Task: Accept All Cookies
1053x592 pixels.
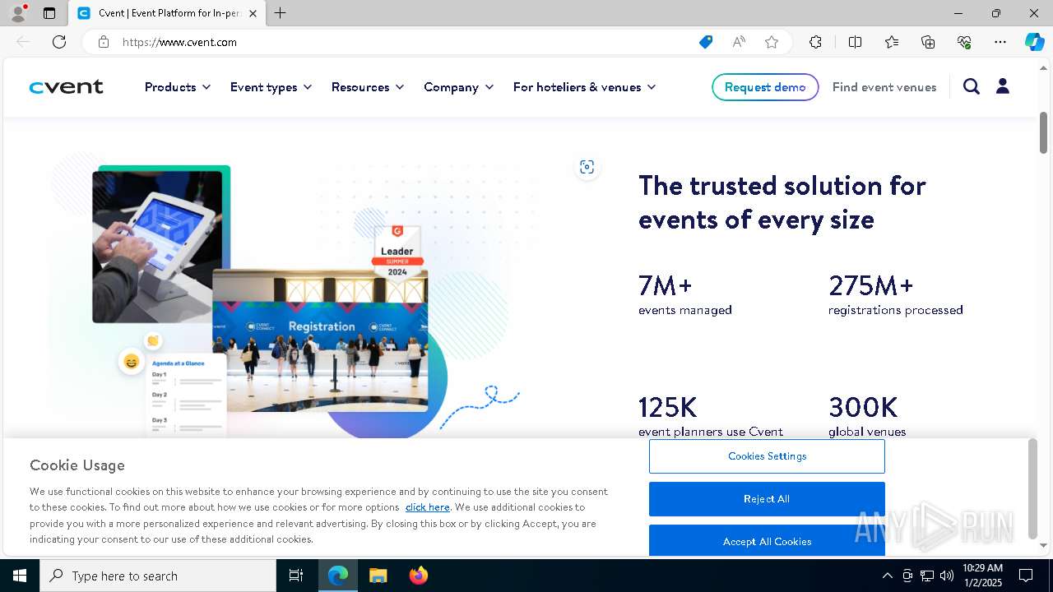Action: pyautogui.click(x=767, y=541)
